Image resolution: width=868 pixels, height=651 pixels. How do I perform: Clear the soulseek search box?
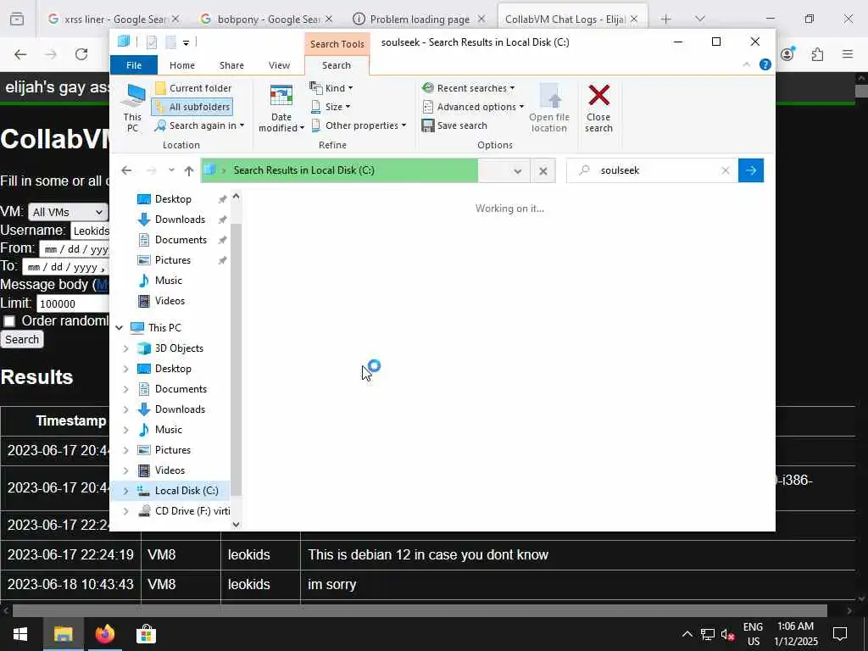click(726, 170)
